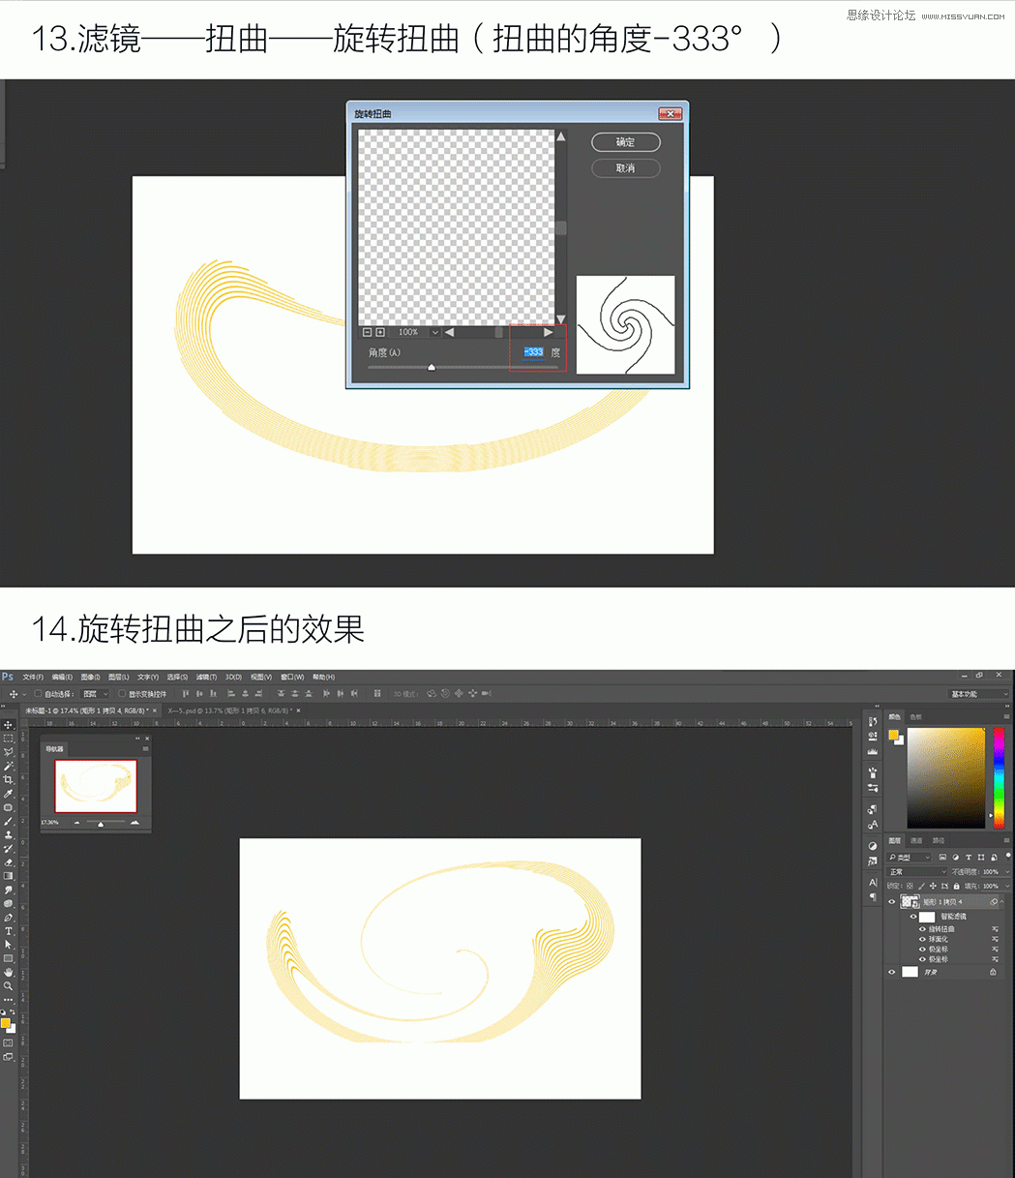Viewport: 1015px width, 1178px height.
Task: Select the Crop tool
Action: click(8, 780)
